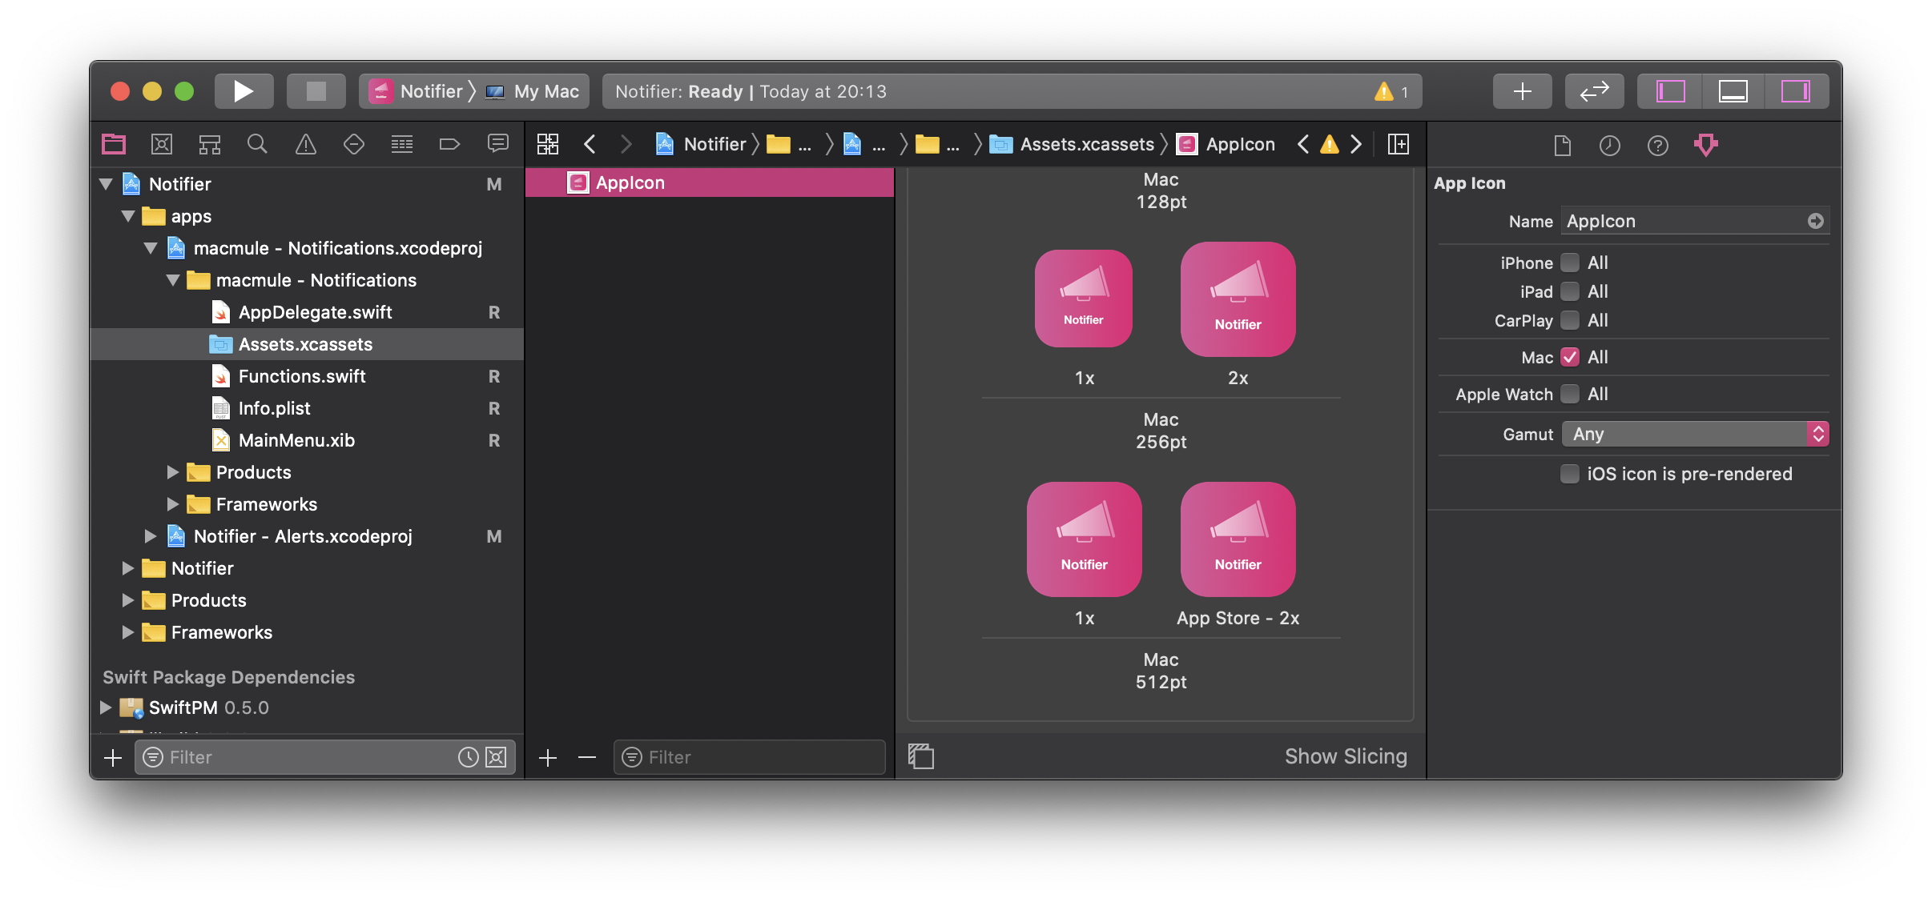
Task: Open the Find navigator magnifier icon
Action: 257,144
